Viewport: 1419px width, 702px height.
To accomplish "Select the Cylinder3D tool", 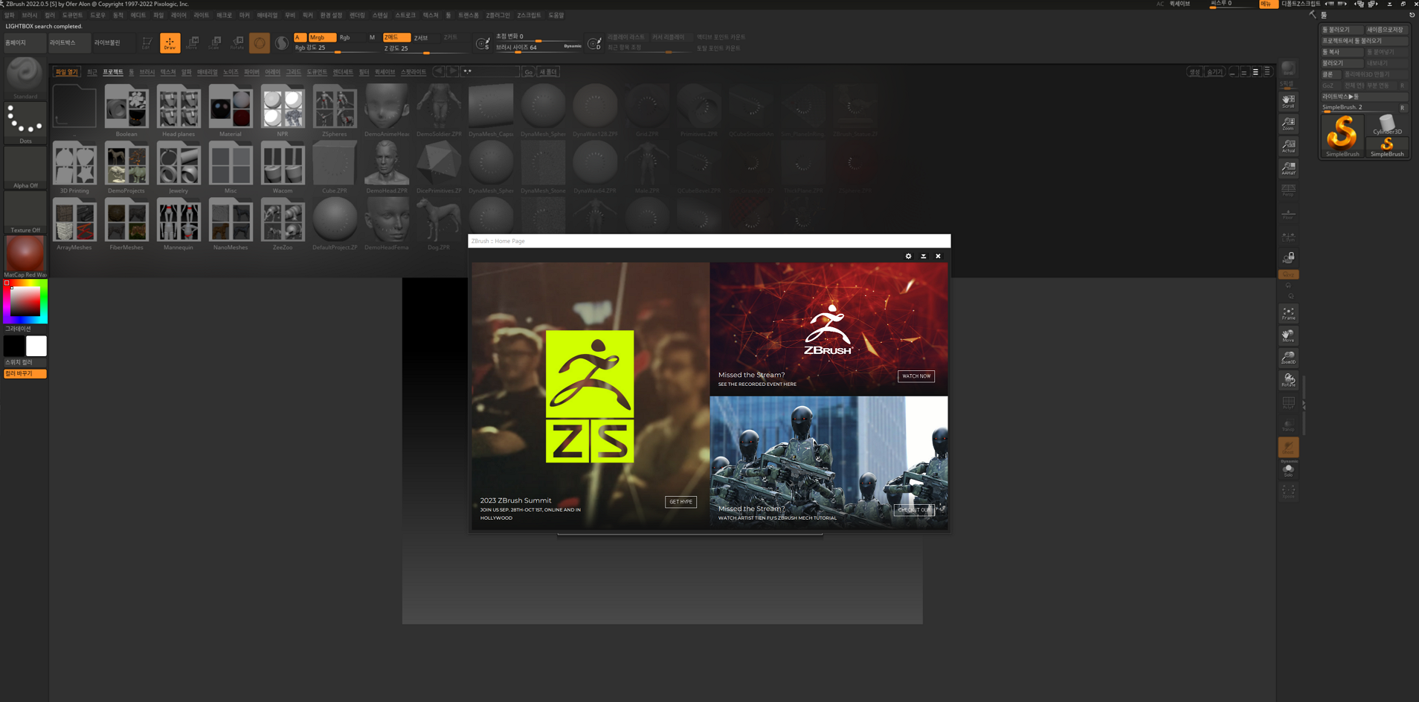I will tap(1387, 124).
